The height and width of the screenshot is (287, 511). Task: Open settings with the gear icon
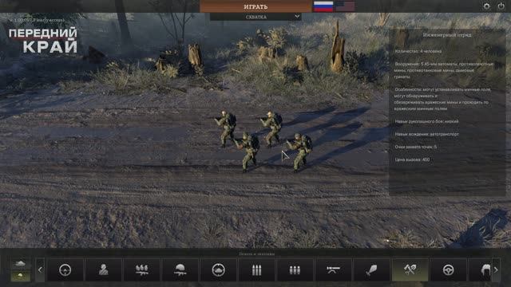[x=486, y=6]
